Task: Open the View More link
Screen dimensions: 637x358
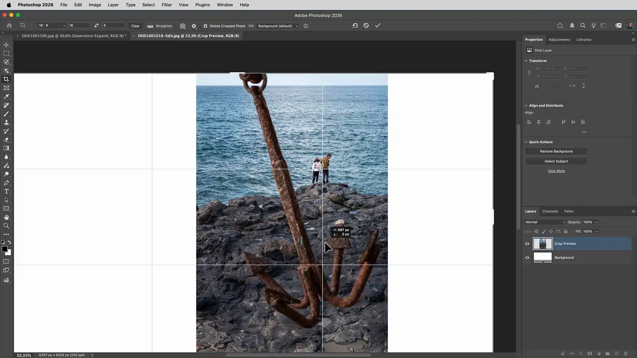Action: pos(556,171)
